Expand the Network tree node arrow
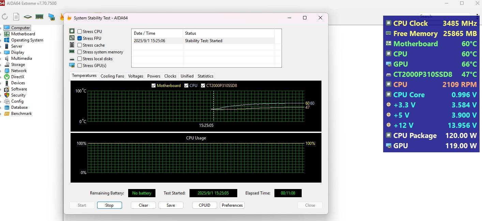This screenshot has width=482, height=221. tap(1, 71)
